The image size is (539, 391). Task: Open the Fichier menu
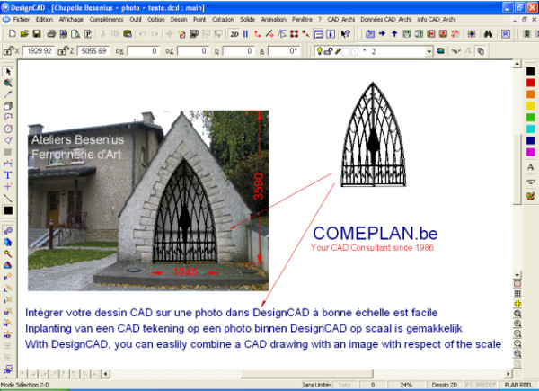pyautogui.click(x=21, y=19)
